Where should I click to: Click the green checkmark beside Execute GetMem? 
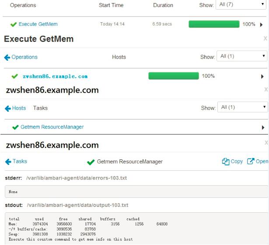[x=14, y=24]
